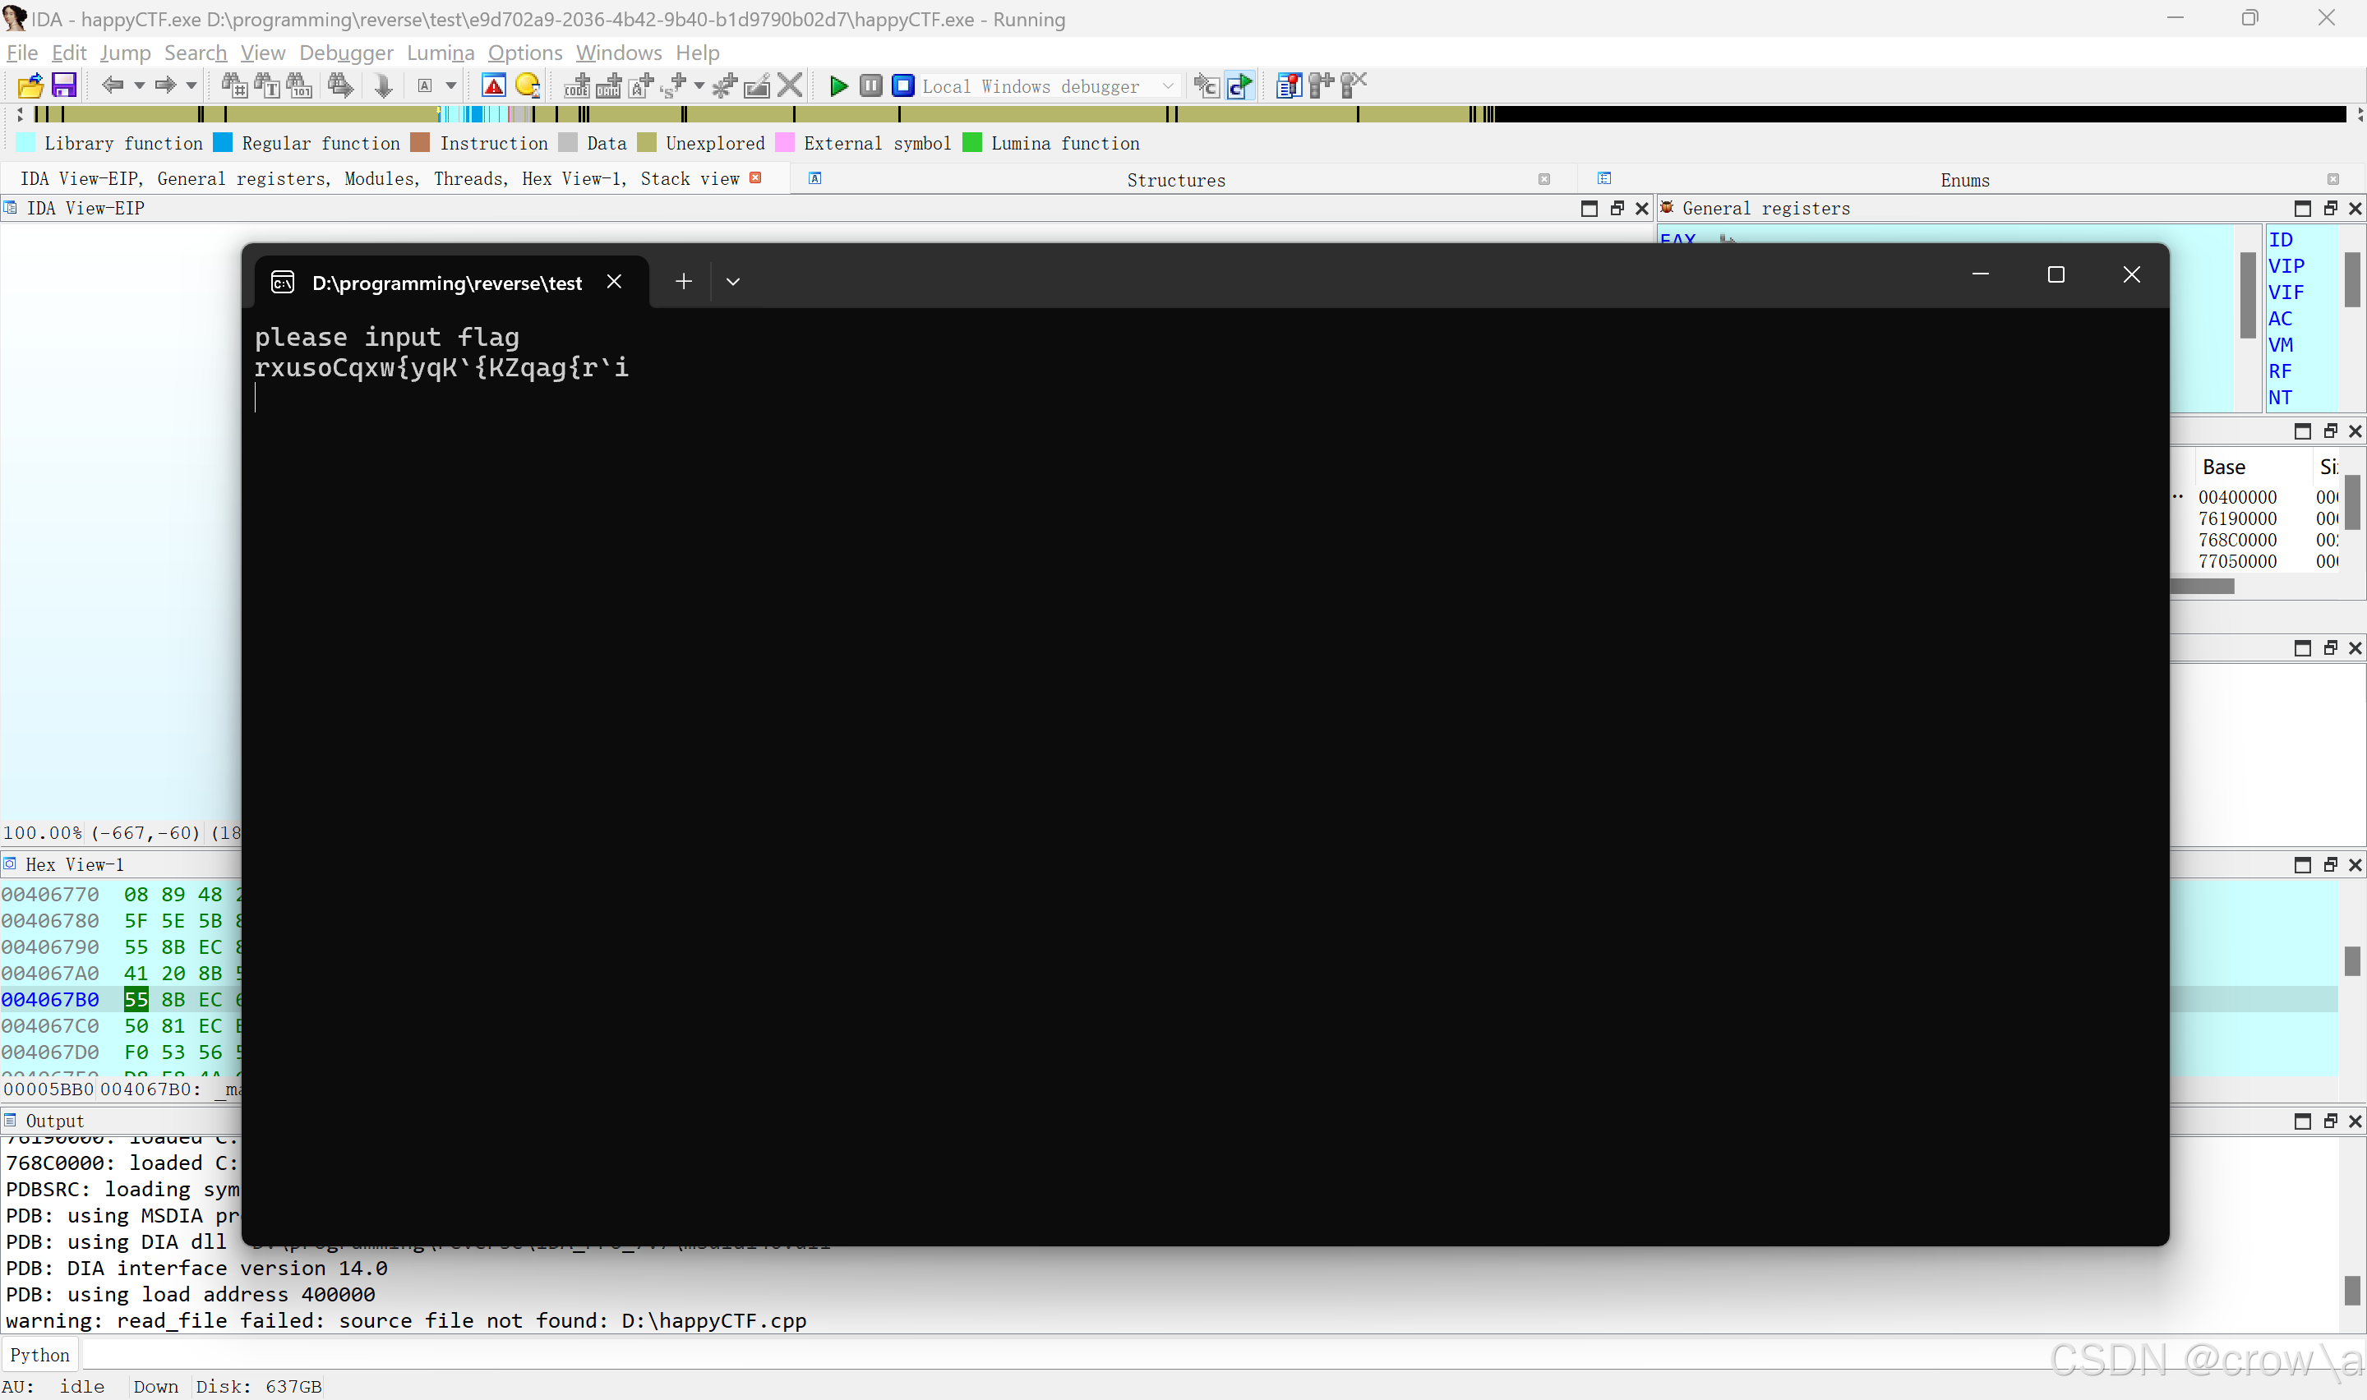The image size is (2367, 1400).
Task: Click the toolbar delete X icon
Action: pyautogui.click(x=791, y=85)
